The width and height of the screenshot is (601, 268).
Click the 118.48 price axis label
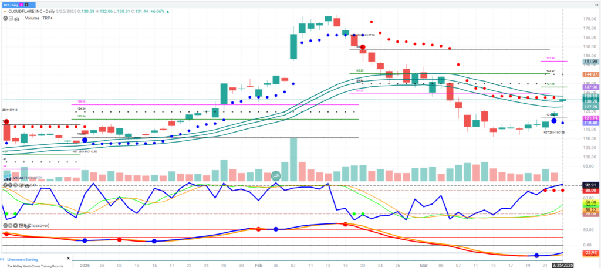pyautogui.click(x=590, y=123)
